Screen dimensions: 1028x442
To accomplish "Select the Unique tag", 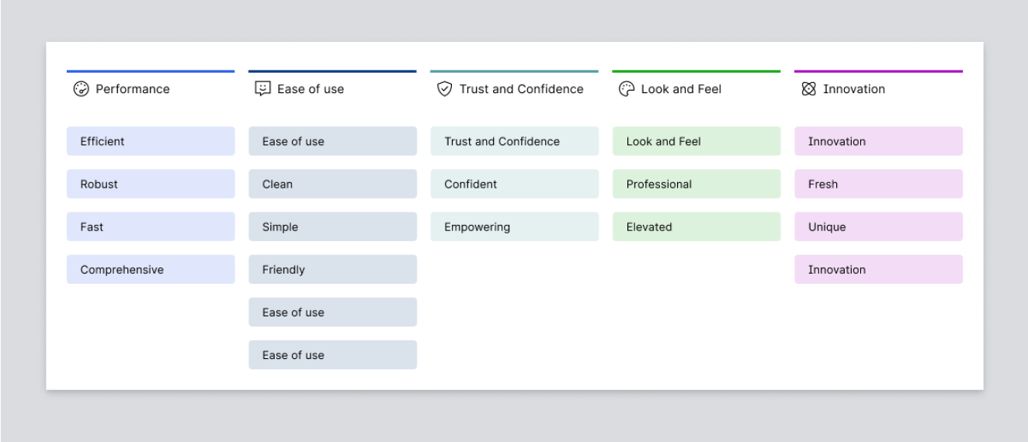I will click(x=878, y=226).
